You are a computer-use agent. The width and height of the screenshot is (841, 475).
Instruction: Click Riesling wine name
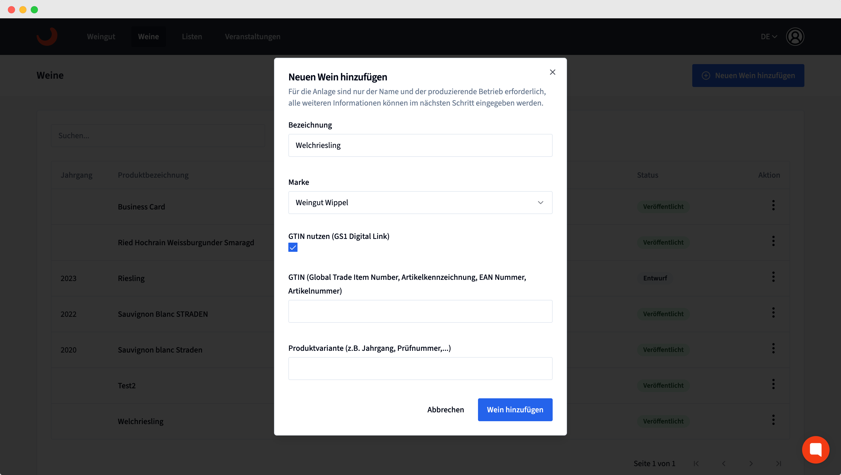point(131,278)
